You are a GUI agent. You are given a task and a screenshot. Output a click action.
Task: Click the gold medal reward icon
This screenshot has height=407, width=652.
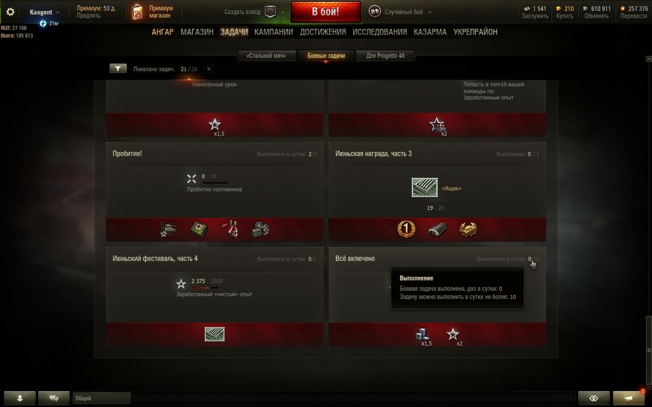coord(405,230)
